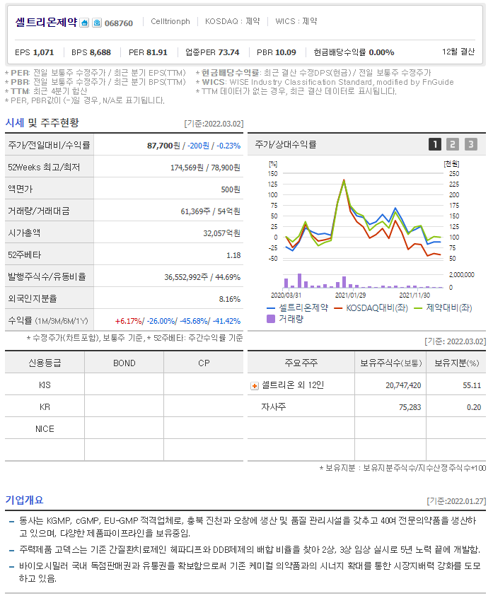The image size is (493, 603).
Task: Switch to chart tab 2
Action: [453, 144]
